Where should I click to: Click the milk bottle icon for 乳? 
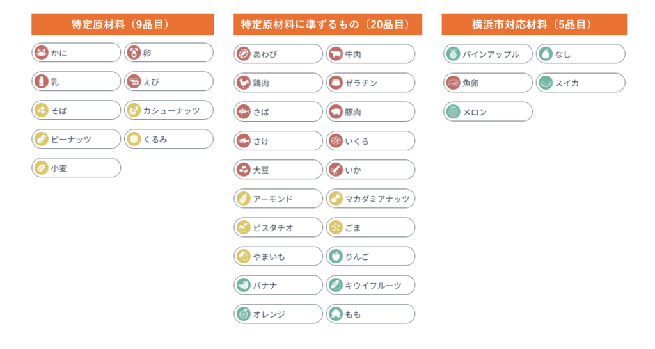(41, 81)
